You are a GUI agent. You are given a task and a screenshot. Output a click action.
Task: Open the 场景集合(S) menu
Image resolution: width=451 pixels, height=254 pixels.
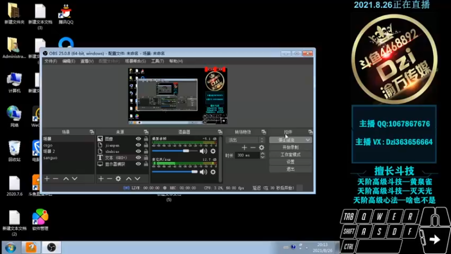pyautogui.click(x=135, y=61)
